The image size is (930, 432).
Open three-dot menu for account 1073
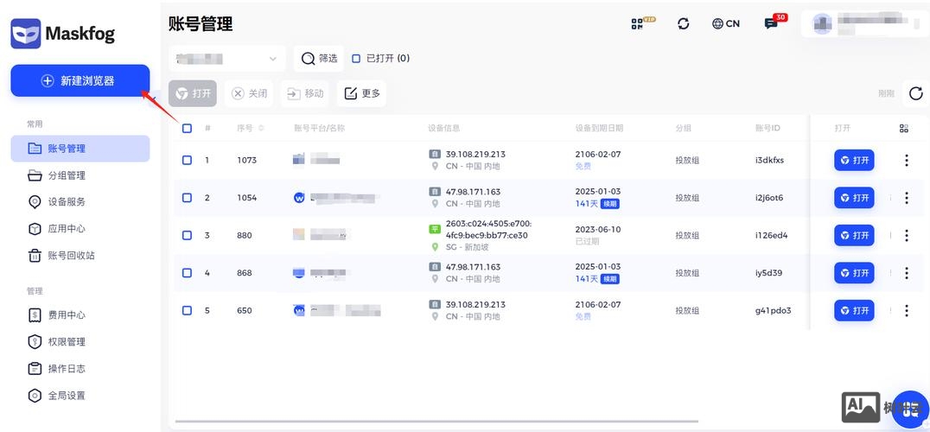[x=906, y=160]
